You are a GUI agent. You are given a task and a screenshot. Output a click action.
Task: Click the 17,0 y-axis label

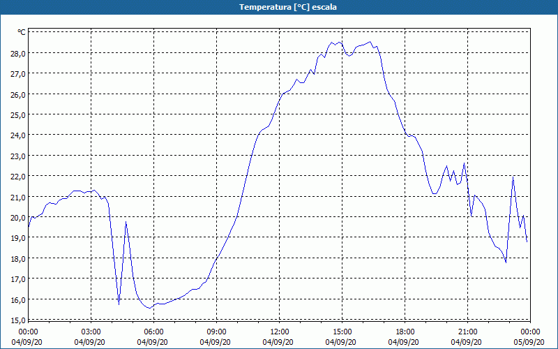tap(19, 279)
